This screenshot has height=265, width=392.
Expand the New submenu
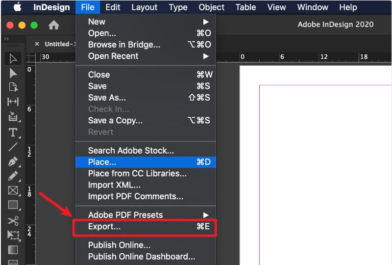[146, 22]
